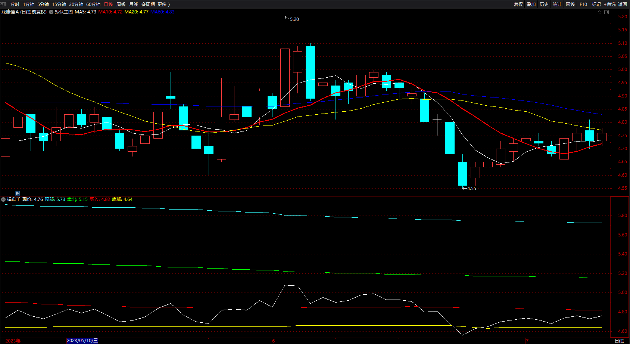The width and height of the screenshot is (630, 344).
Task: Select the 30分钟 period tab
Action: tap(76, 4)
